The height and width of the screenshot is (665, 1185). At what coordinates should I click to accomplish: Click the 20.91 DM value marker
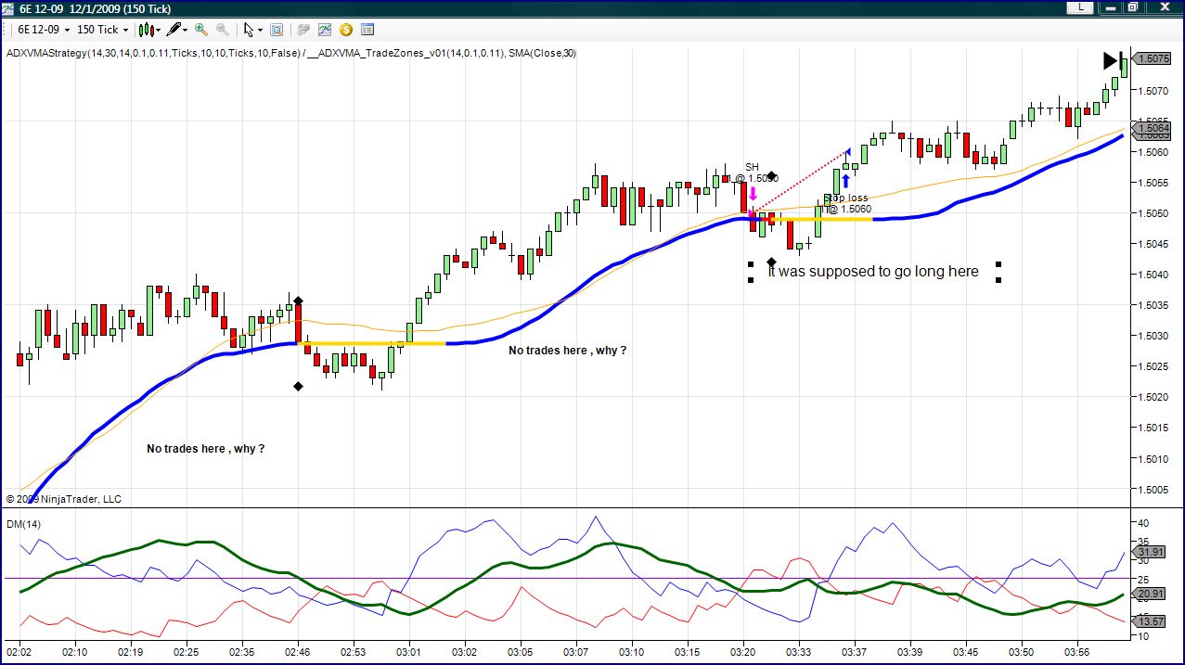[1151, 594]
